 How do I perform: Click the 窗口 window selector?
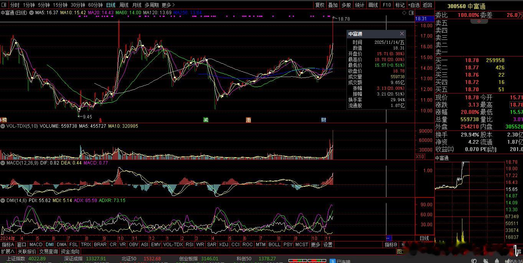coord(21,245)
